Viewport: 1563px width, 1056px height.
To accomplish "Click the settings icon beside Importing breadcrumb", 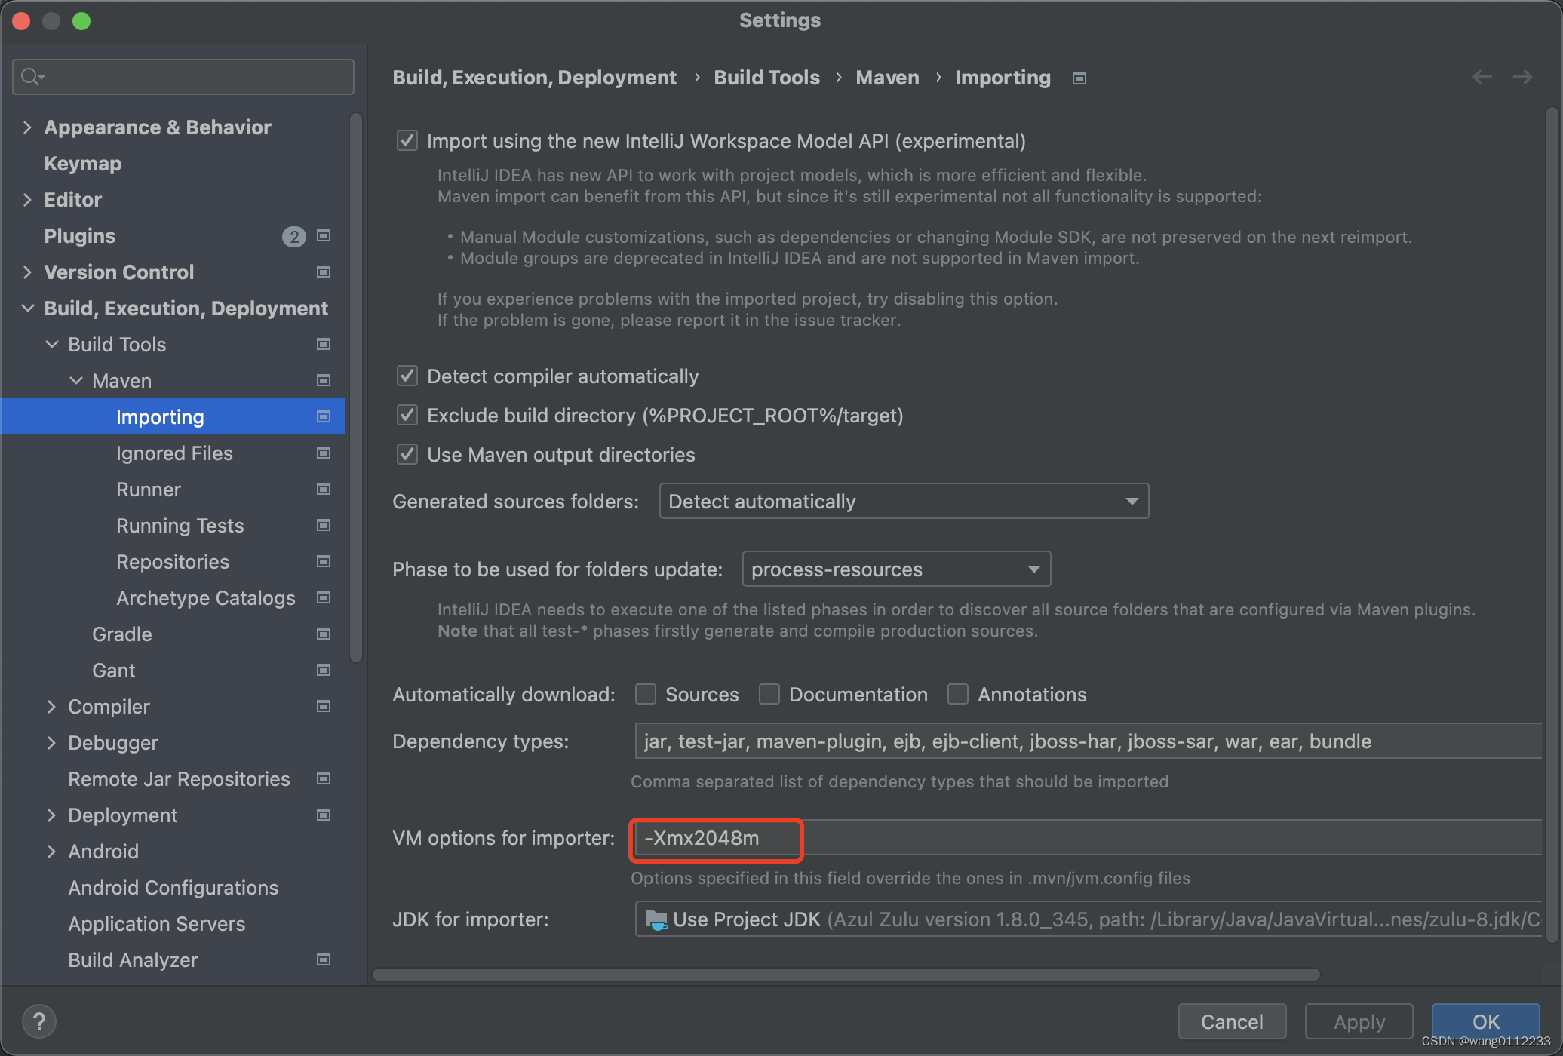I will pyautogui.click(x=1079, y=78).
